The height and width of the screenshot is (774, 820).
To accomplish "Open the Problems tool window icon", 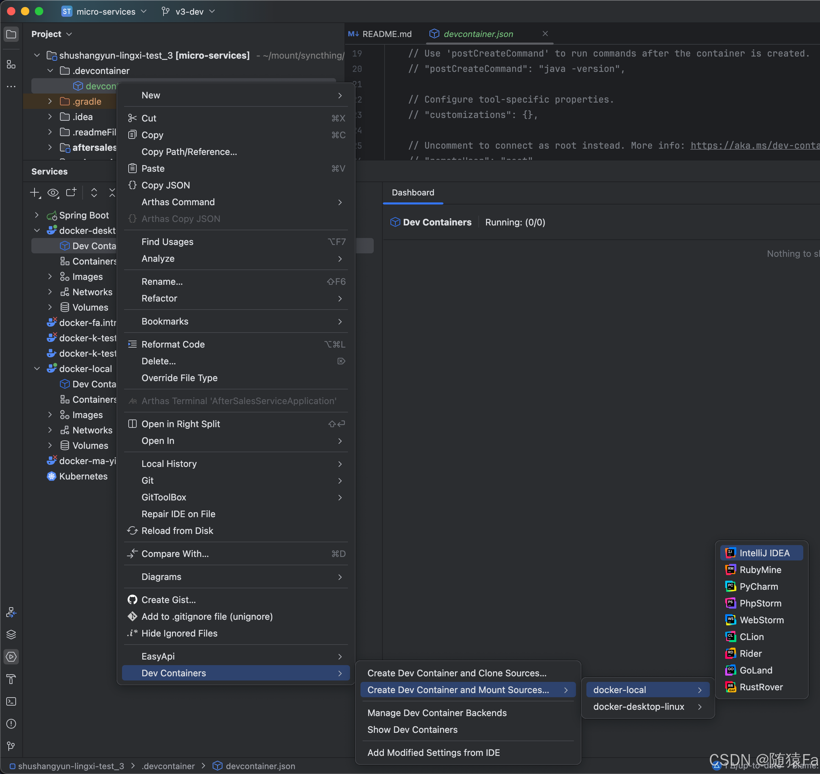I will coord(11,724).
